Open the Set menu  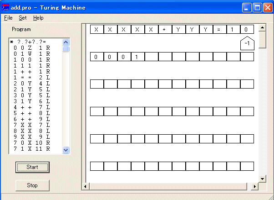23,18
